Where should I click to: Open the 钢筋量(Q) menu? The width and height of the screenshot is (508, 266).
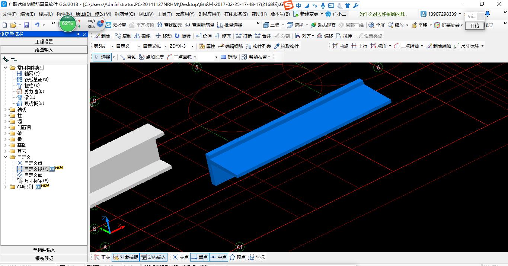click(125, 14)
